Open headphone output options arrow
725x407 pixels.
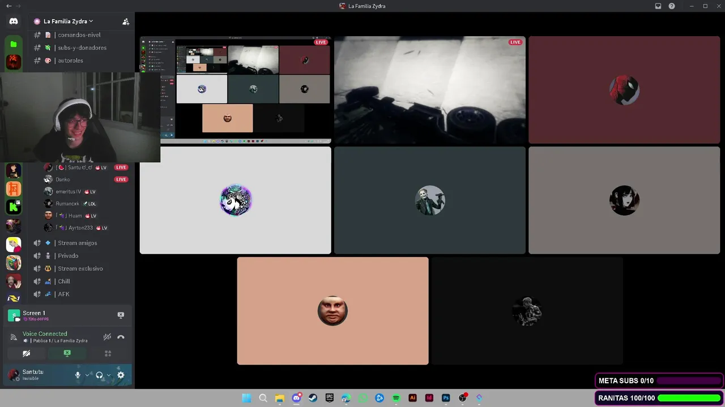(x=109, y=375)
